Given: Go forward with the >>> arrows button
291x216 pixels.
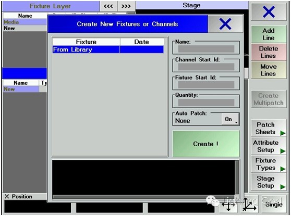Looking at the screenshot, I should coord(126,6).
